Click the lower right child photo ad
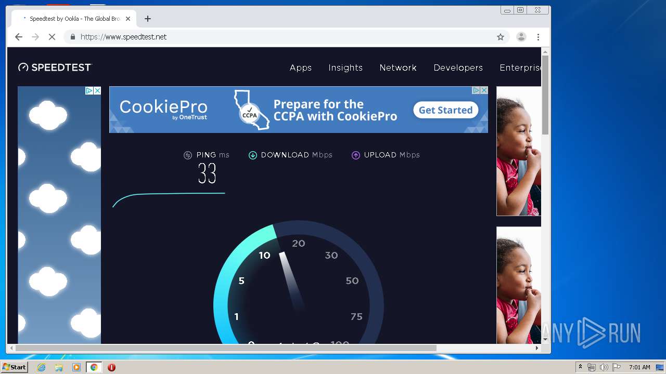The width and height of the screenshot is (666, 374). [x=519, y=285]
